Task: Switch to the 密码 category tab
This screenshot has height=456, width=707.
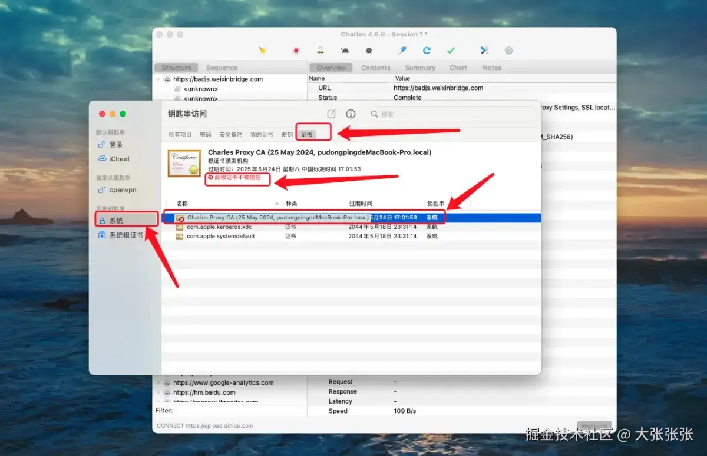Action: [205, 134]
